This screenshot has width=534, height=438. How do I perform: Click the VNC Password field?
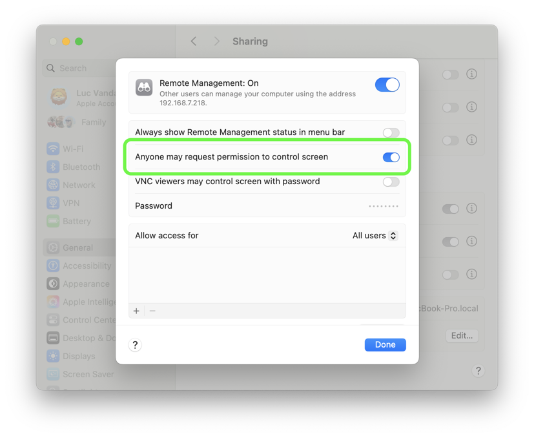pyautogui.click(x=384, y=206)
